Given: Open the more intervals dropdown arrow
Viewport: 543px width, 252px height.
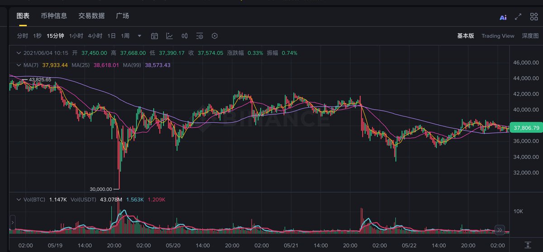Looking at the screenshot, I should tap(139, 36).
